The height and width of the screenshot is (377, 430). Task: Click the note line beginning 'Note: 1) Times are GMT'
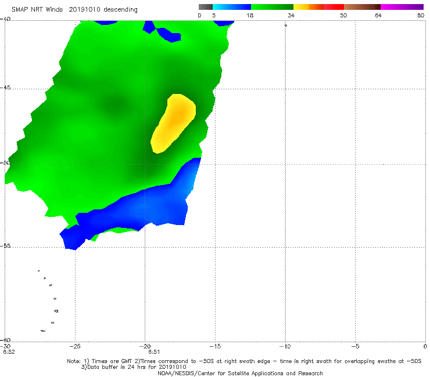(x=244, y=361)
